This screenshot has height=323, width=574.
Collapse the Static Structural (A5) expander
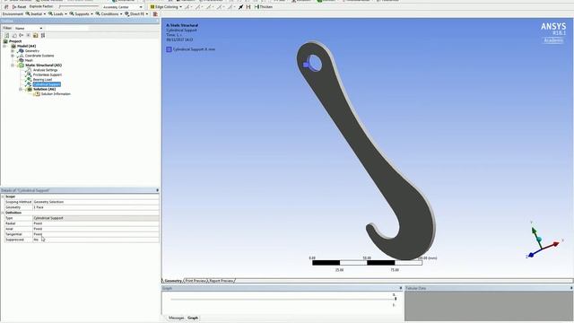[13, 65]
